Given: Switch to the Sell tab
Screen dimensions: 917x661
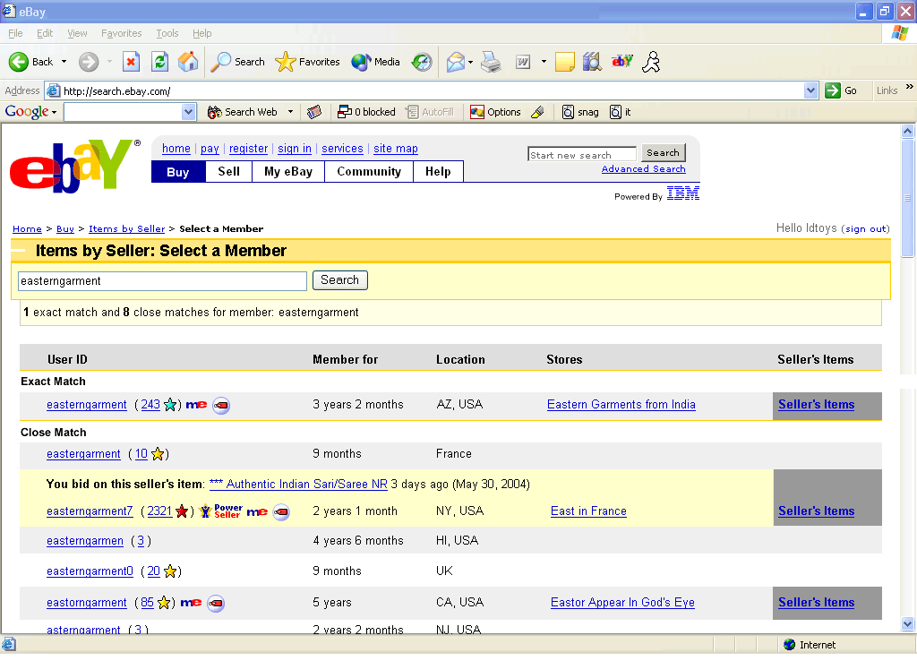Looking at the screenshot, I should 228,171.
